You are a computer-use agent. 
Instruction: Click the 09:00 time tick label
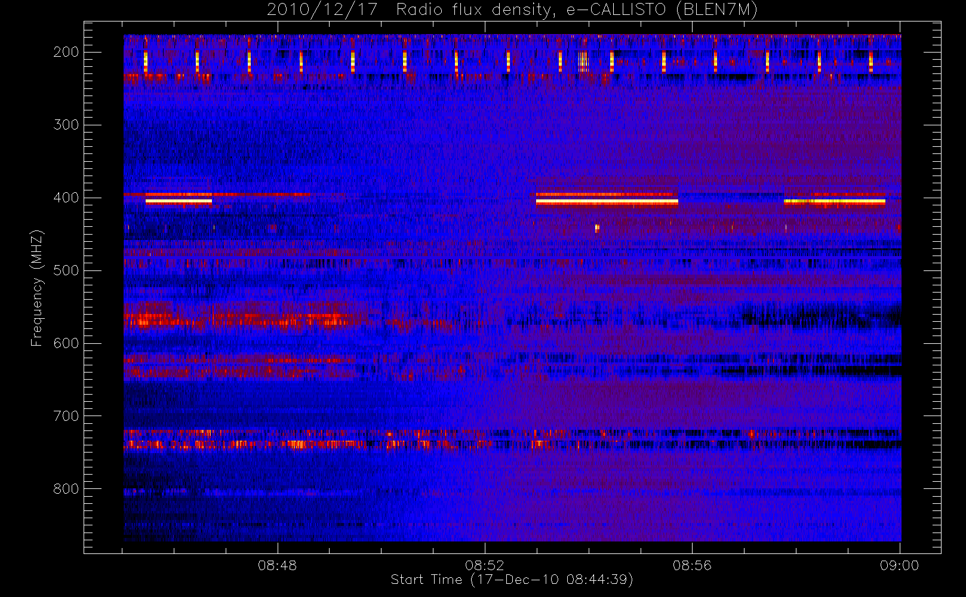point(899,565)
